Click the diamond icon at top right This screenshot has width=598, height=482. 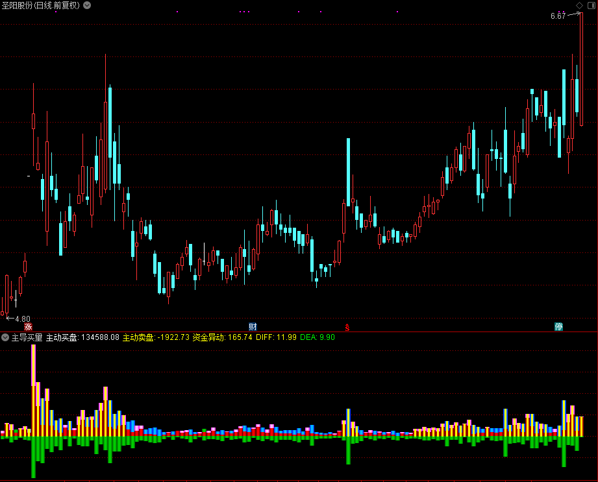[579, 5]
